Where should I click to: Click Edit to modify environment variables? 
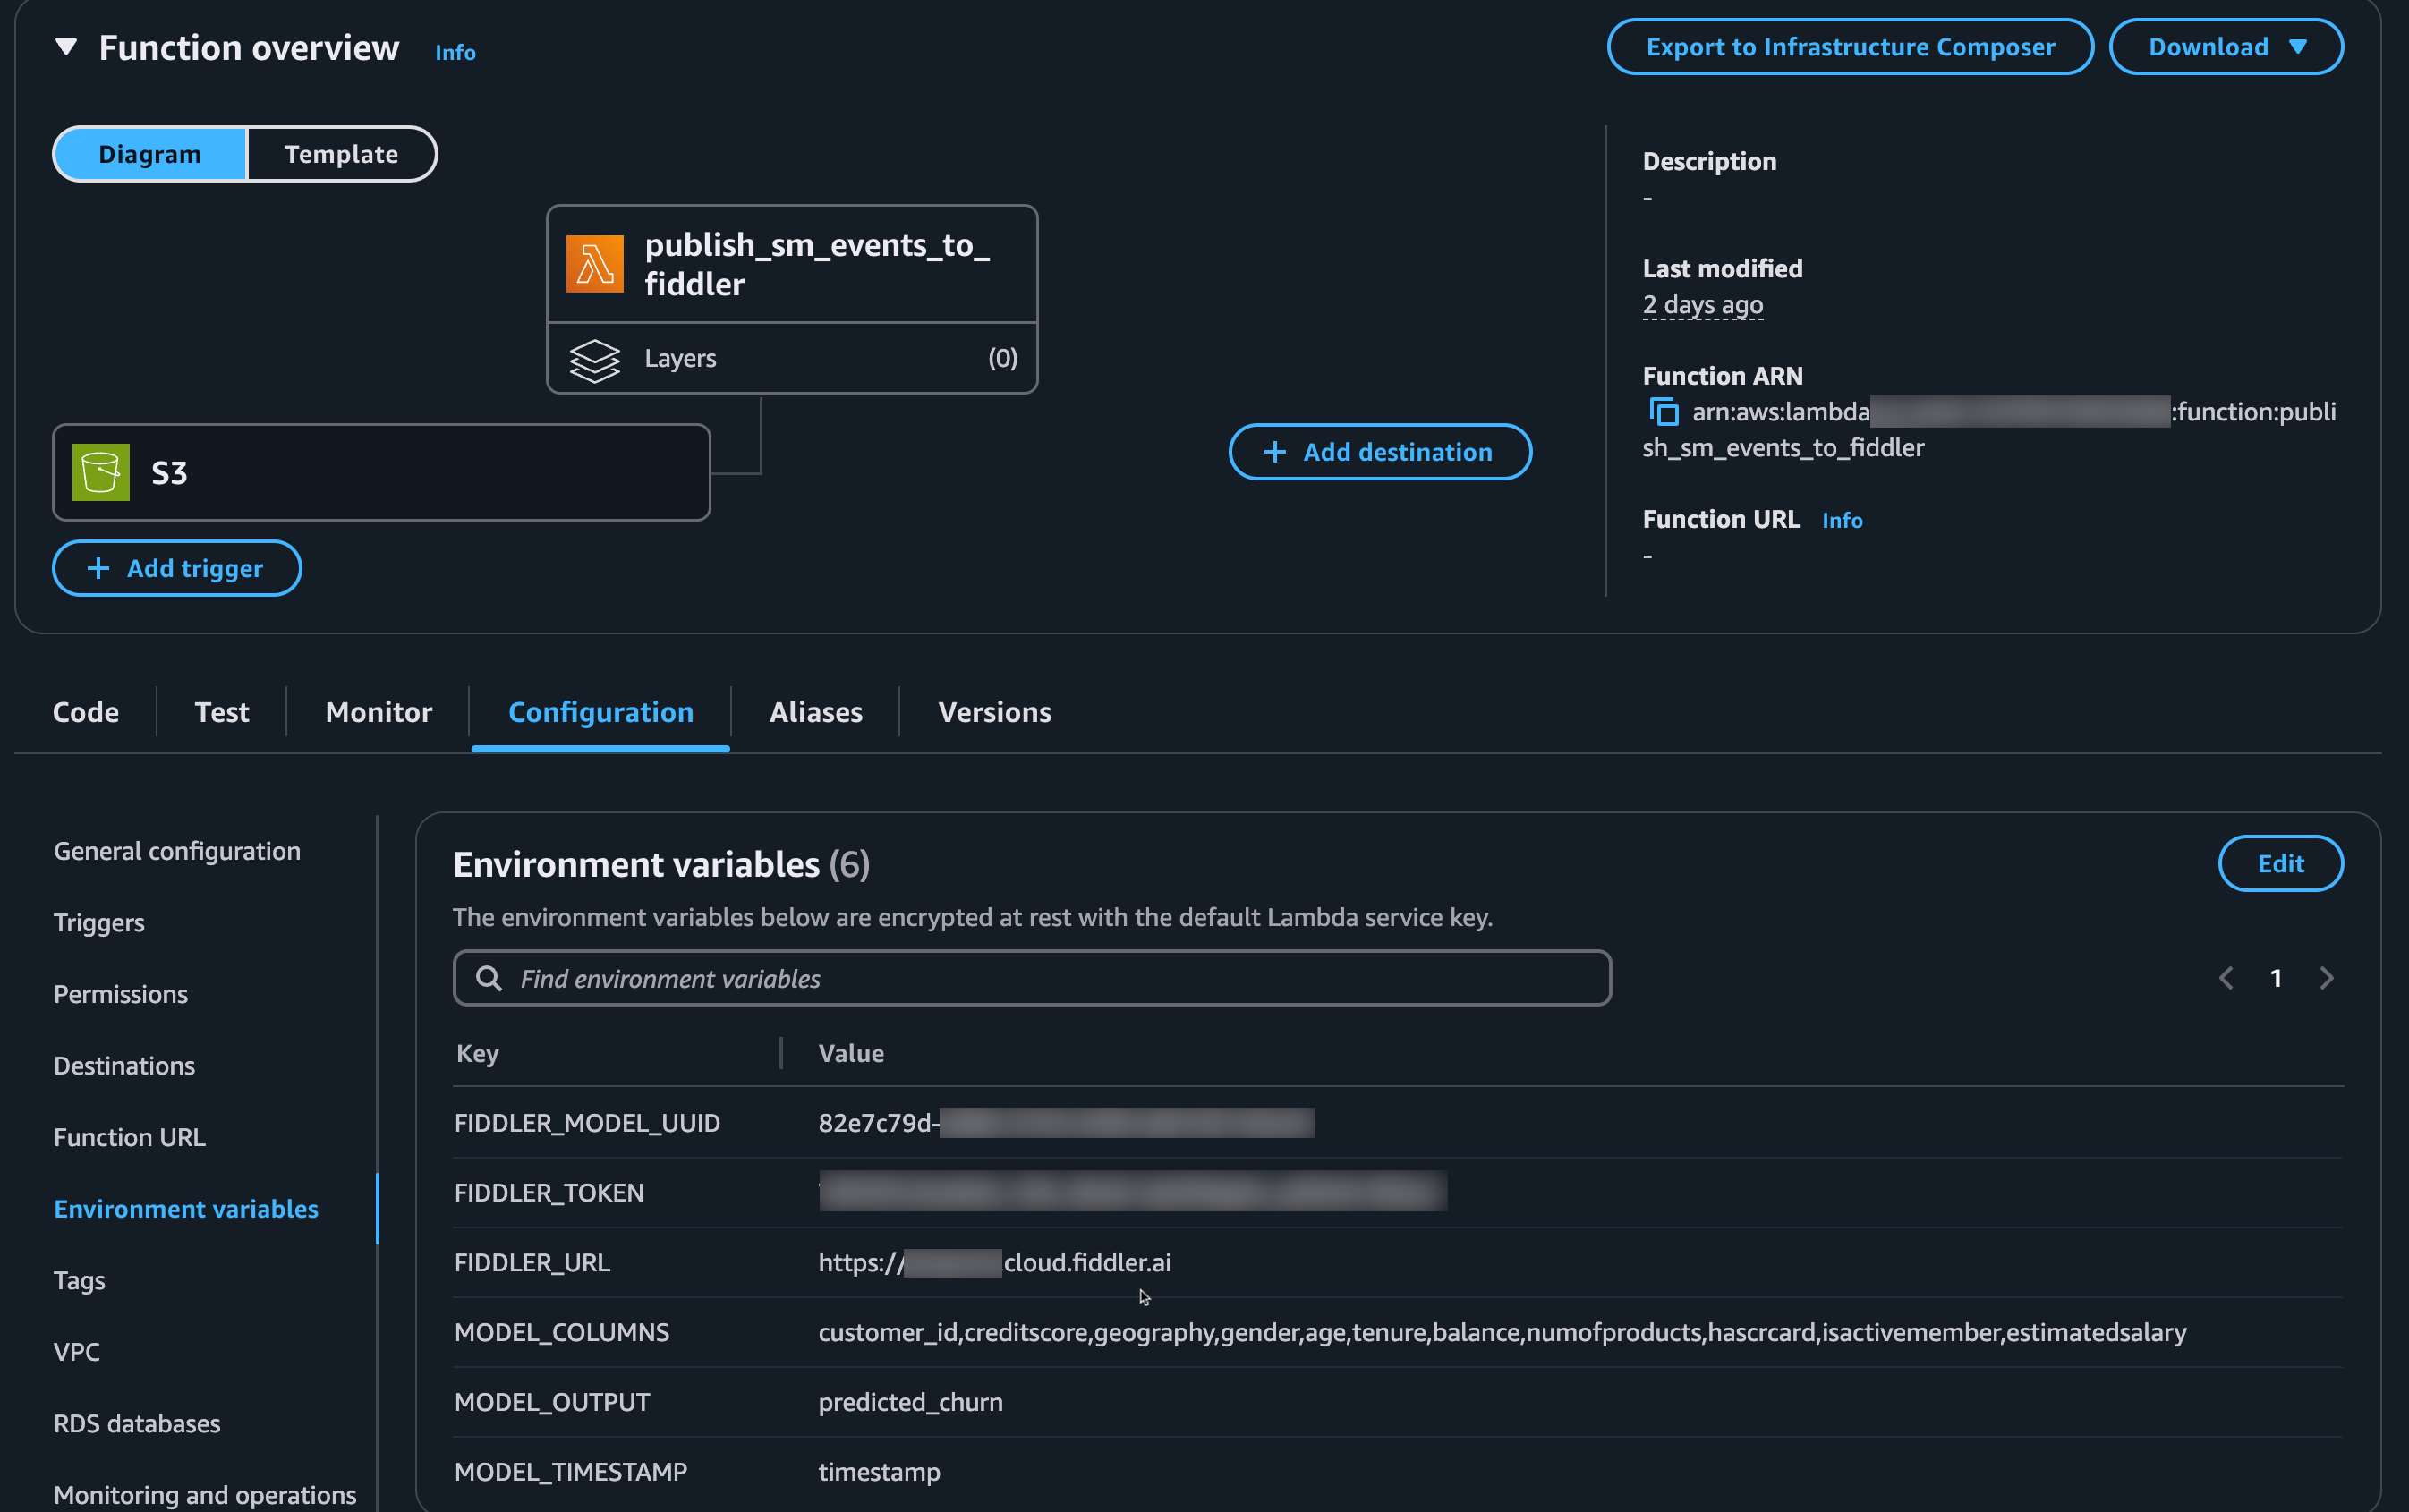pos(2280,863)
